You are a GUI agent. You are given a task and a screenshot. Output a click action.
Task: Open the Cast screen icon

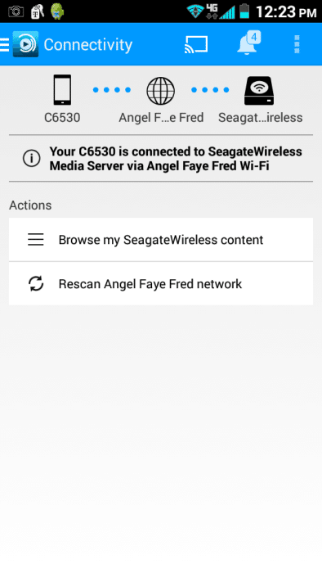[196, 44]
